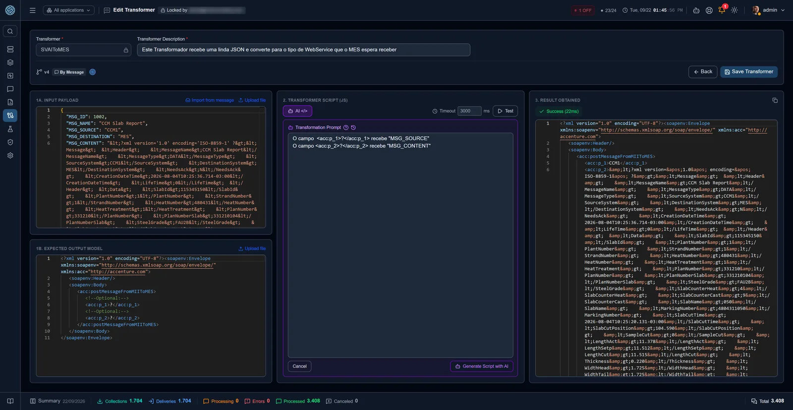
Task: Open the lab flask sidebar icon
Action: coord(10,129)
